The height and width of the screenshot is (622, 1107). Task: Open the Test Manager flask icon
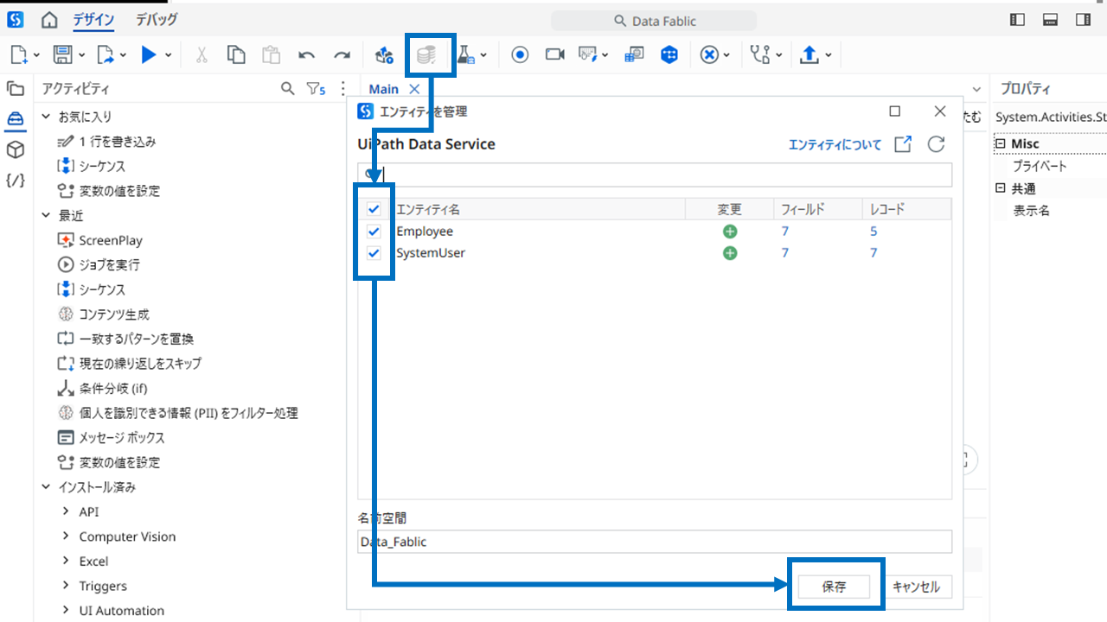(x=465, y=55)
